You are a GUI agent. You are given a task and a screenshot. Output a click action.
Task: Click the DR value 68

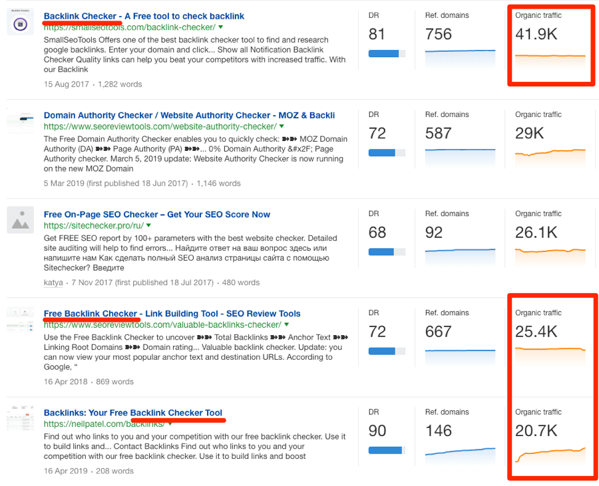[x=377, y=233]
